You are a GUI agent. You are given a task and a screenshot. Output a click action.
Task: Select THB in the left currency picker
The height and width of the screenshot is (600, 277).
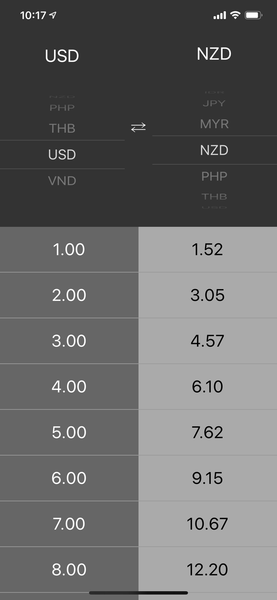tap(62, 128)
